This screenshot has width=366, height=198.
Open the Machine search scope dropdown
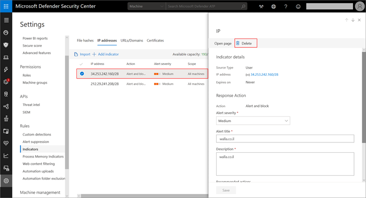tap(146, 6)
